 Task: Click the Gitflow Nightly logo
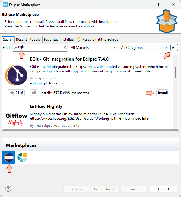click(16, 119)
